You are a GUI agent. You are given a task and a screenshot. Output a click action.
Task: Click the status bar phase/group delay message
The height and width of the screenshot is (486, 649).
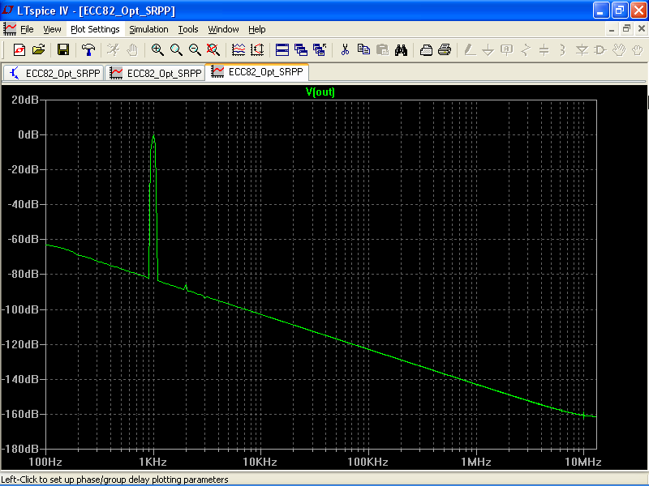coord(114,480)
